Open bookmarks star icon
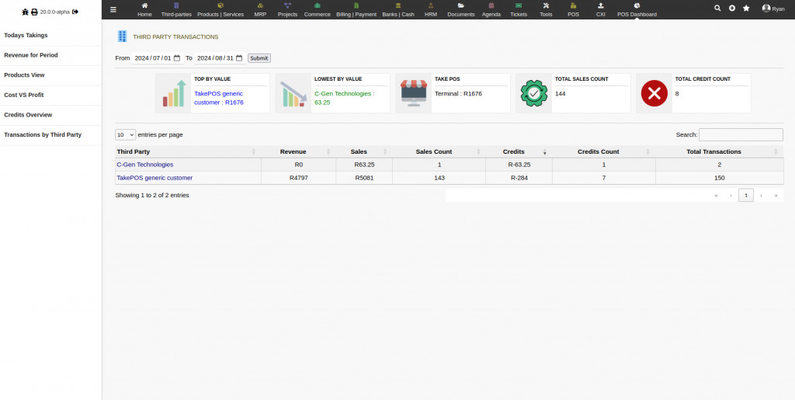The height and width of the screenshot is (400, 795). tap(746, 8)
